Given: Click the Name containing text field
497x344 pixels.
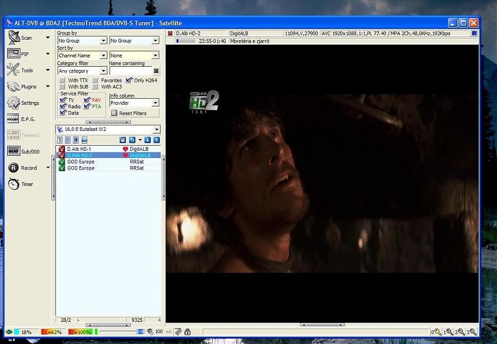Looking at the screenshot, I should click(130, 71).
